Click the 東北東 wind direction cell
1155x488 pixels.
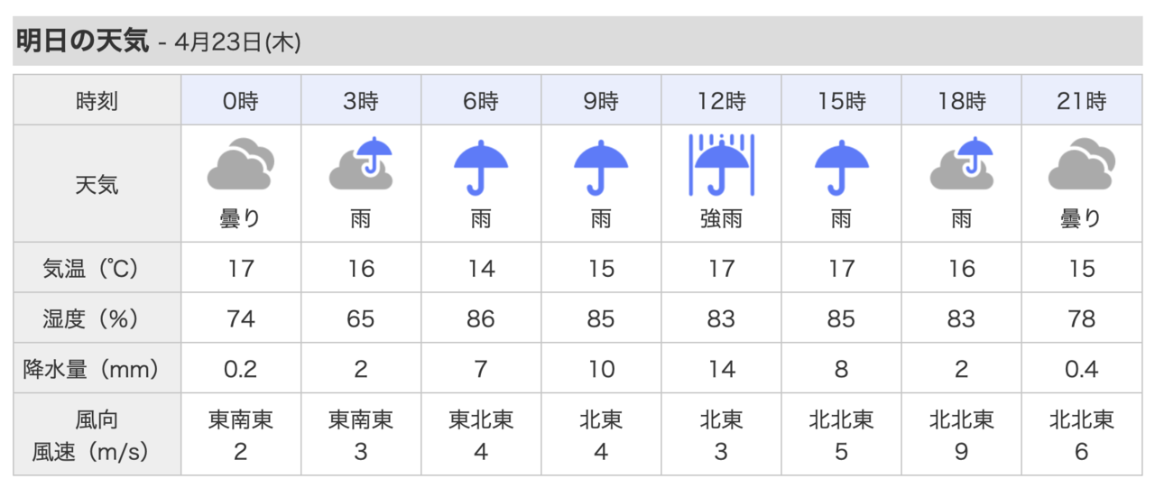[x=481, y=419]
